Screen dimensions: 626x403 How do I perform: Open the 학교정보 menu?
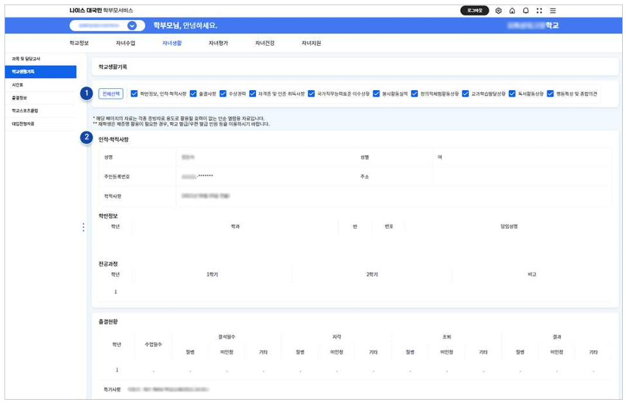click(x=79, y=43)
